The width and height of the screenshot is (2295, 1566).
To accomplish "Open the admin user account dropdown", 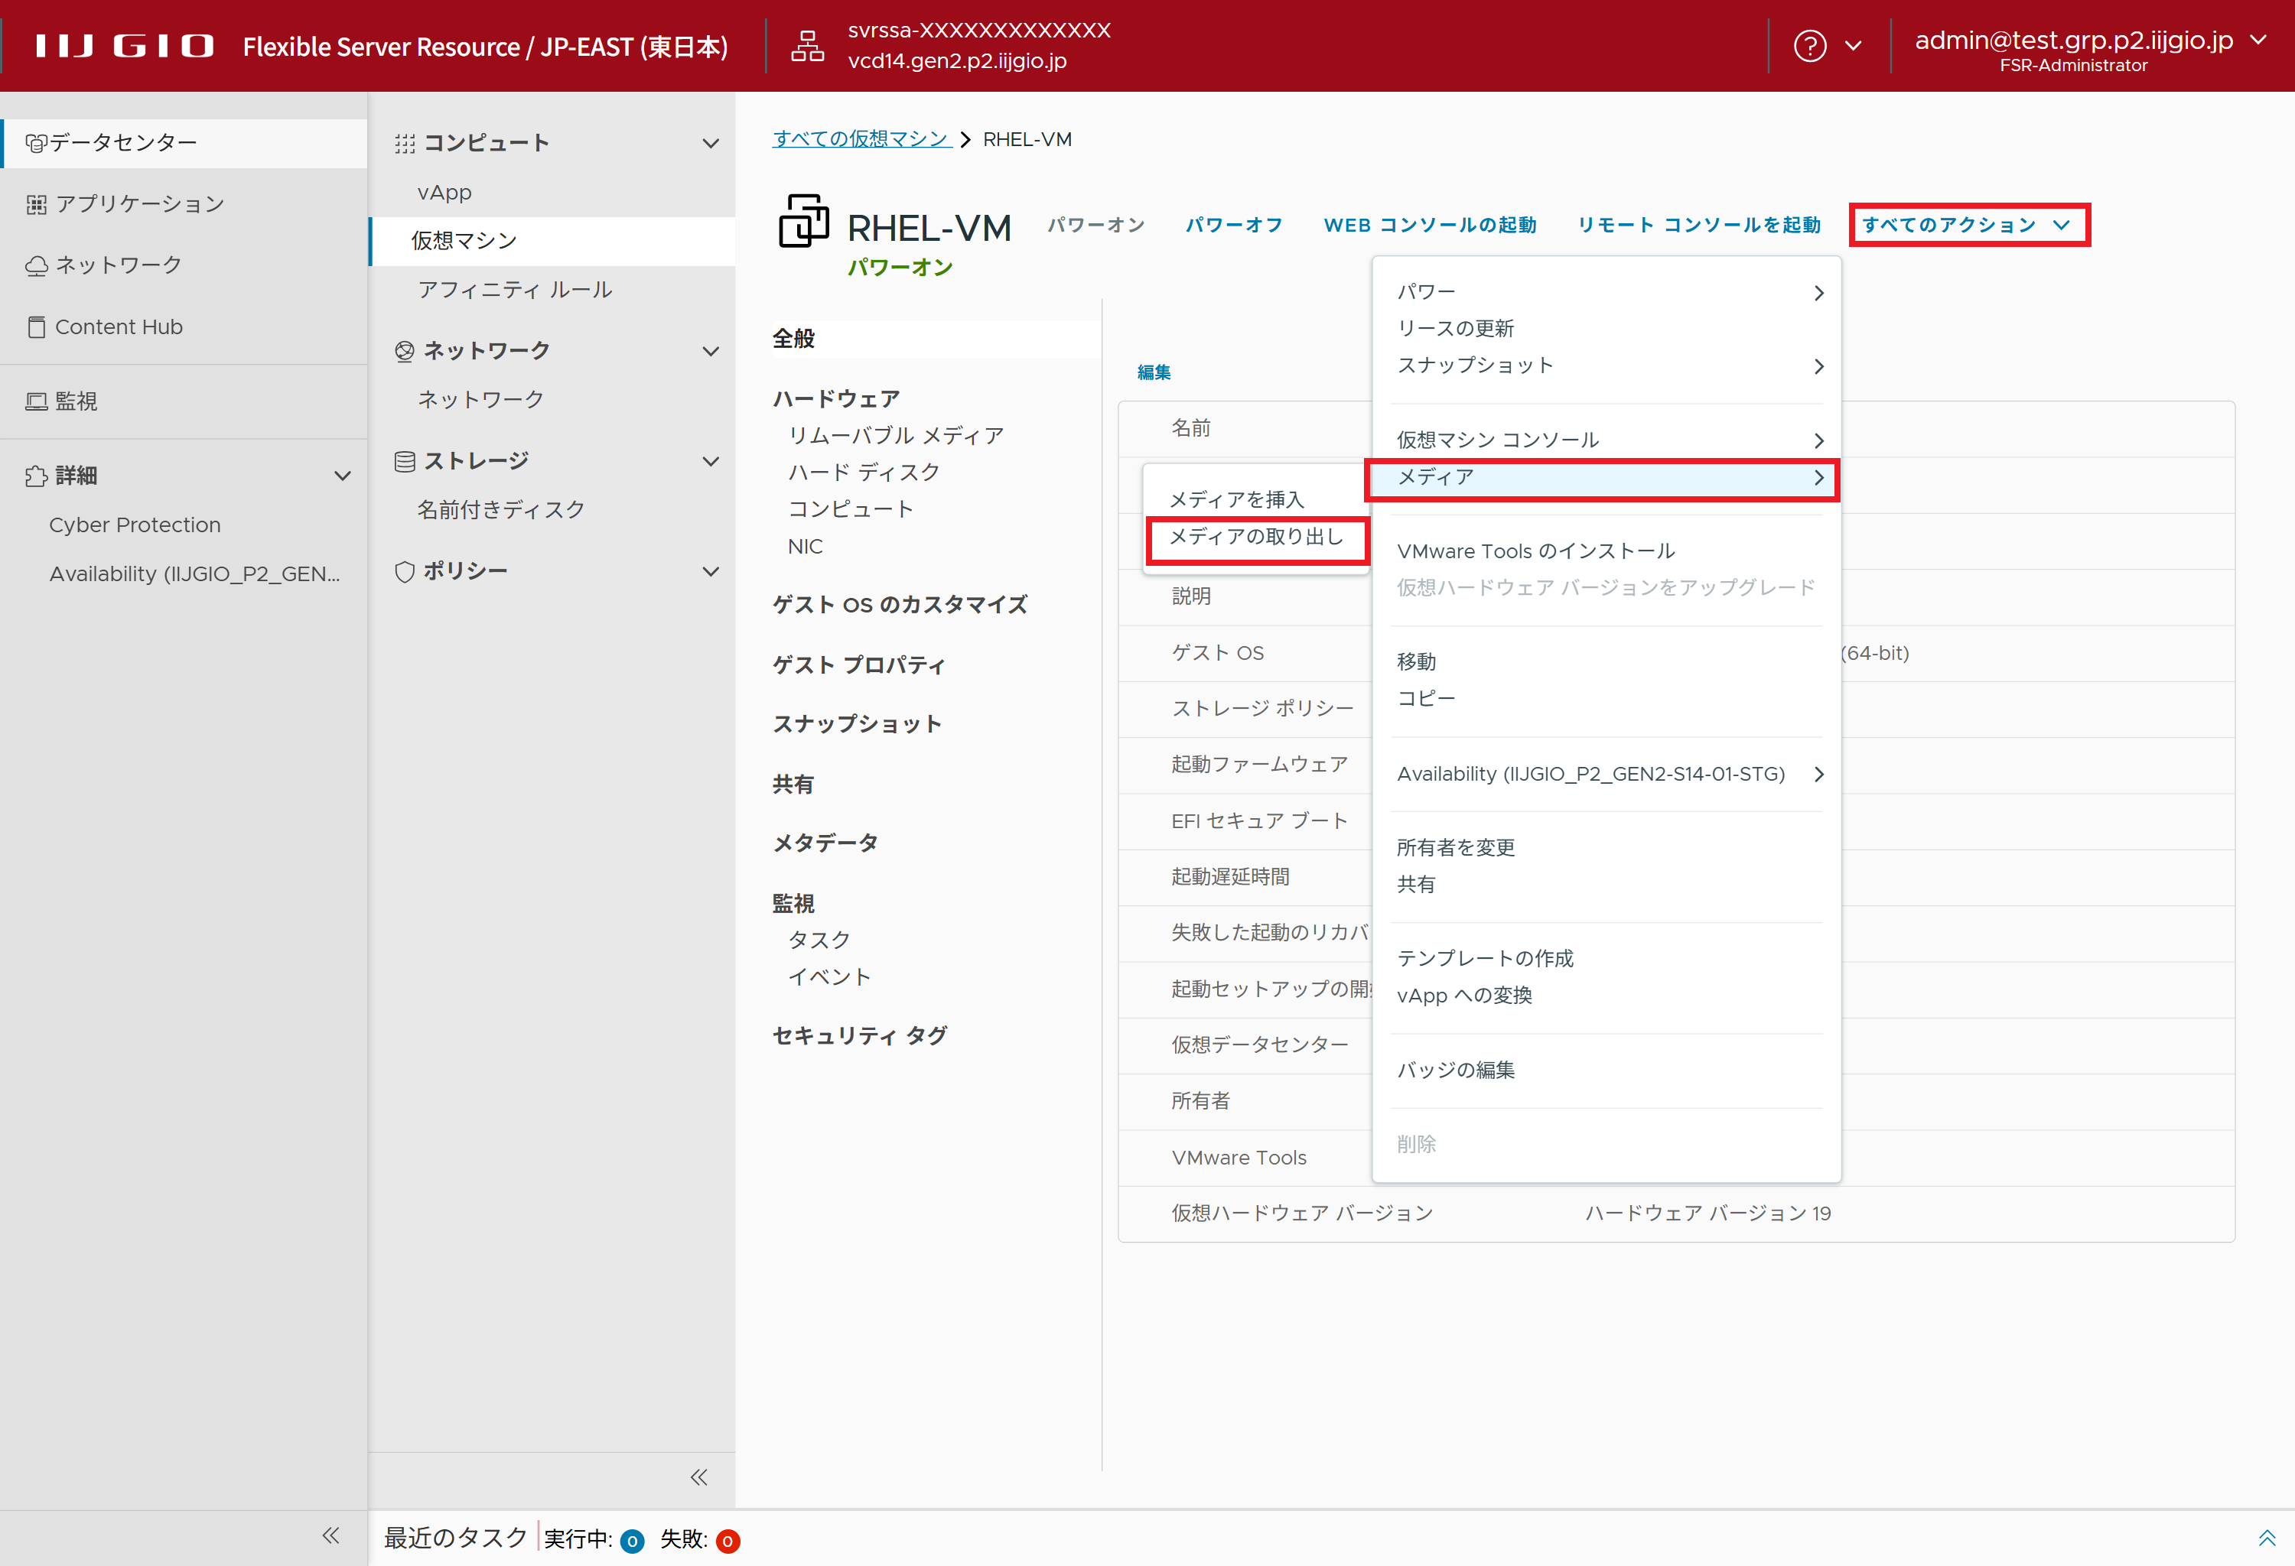I will [x=2258, y=41].
